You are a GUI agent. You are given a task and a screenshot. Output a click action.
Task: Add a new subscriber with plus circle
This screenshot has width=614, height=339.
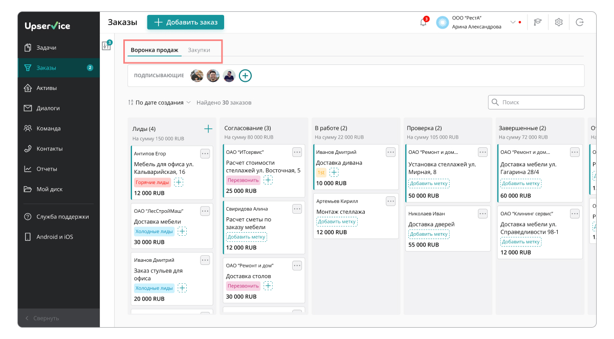[246, 76]
